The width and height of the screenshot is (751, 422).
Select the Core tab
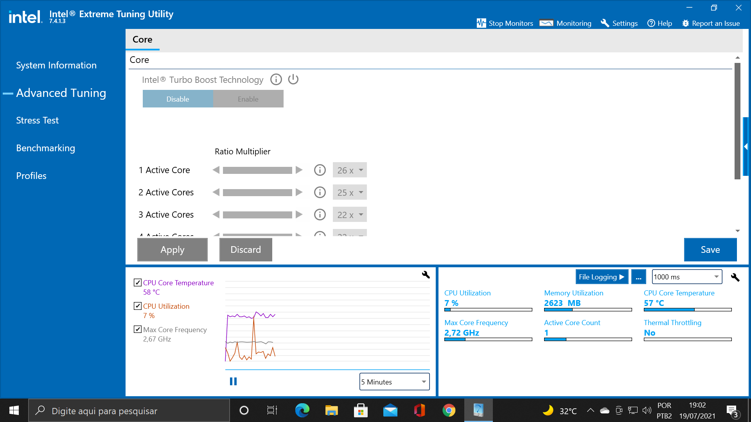tap(142, 39)
